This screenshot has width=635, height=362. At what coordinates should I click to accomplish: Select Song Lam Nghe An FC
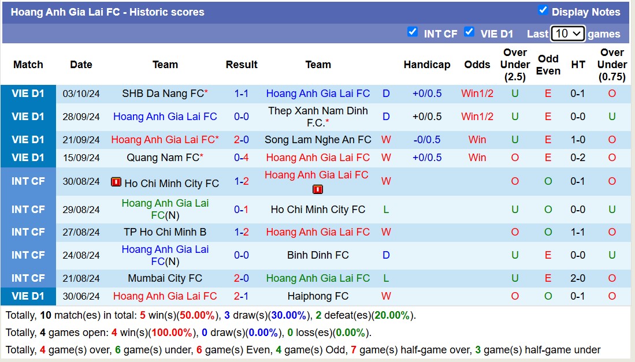[x=318, y=139]
